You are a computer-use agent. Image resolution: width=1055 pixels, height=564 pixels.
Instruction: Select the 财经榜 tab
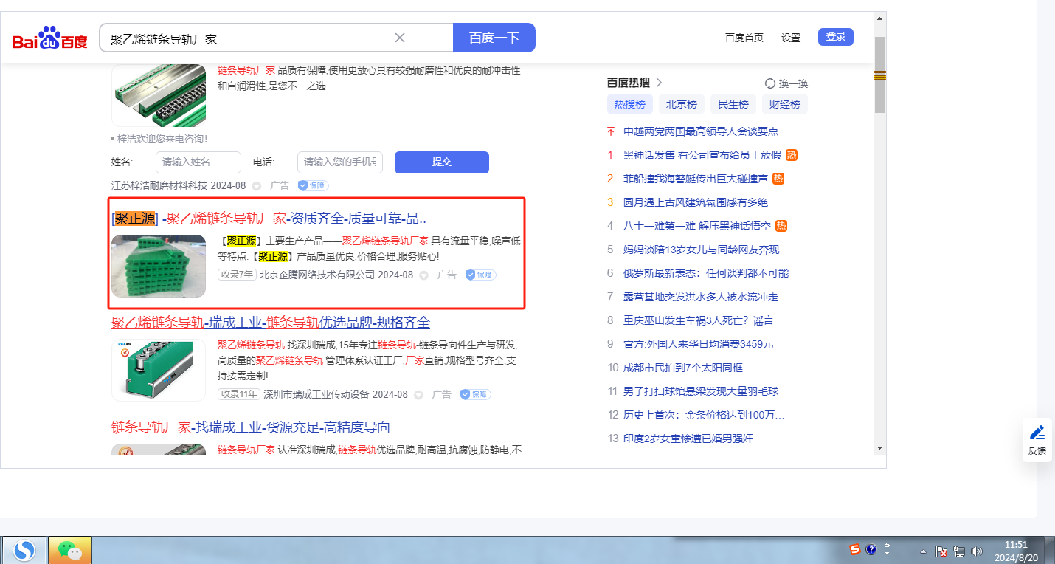point(784,104)
